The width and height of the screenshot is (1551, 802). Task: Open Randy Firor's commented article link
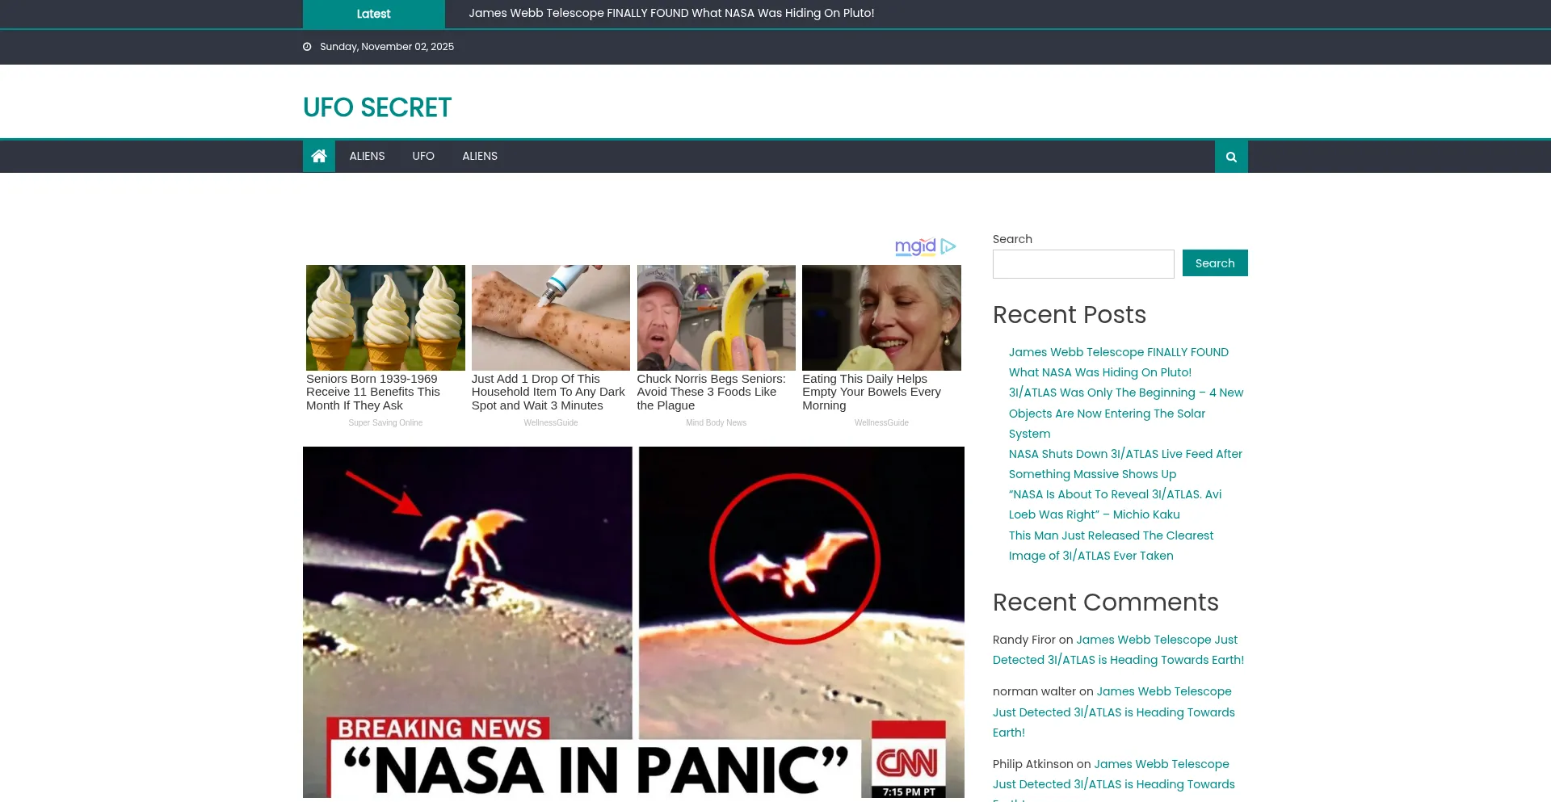click(x=1119, y=649)
